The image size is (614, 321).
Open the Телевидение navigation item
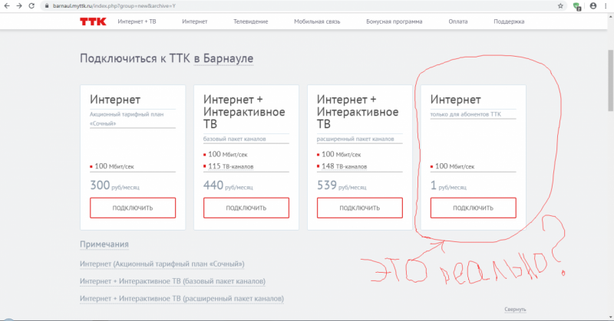[251, 21]
